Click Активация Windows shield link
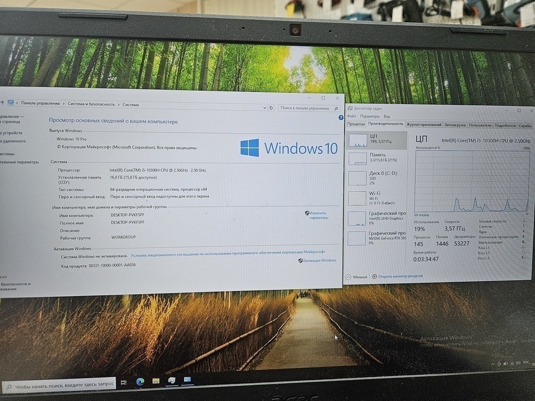This screenshot has height=401, width=535. (317, 260)
